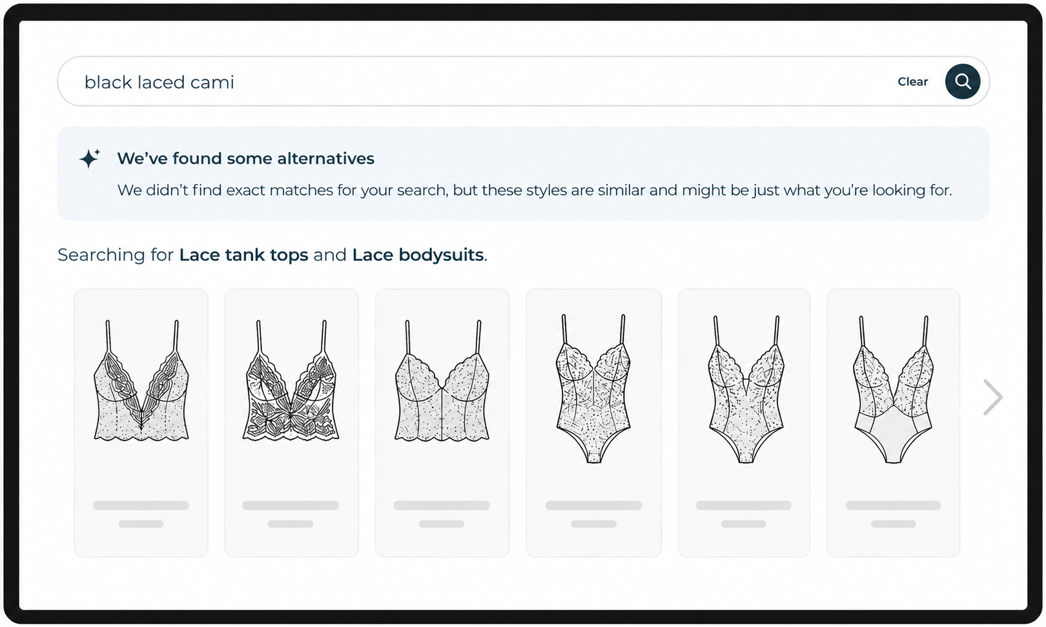Show next products with the right chevron
Image resolution: width=1046 pixels, height=627 pixels.
point(992,397)
